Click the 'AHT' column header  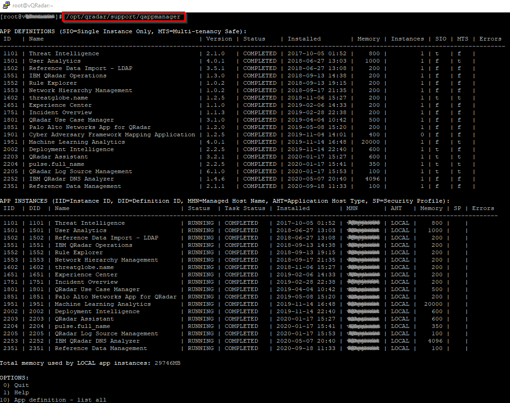point(396,208)
